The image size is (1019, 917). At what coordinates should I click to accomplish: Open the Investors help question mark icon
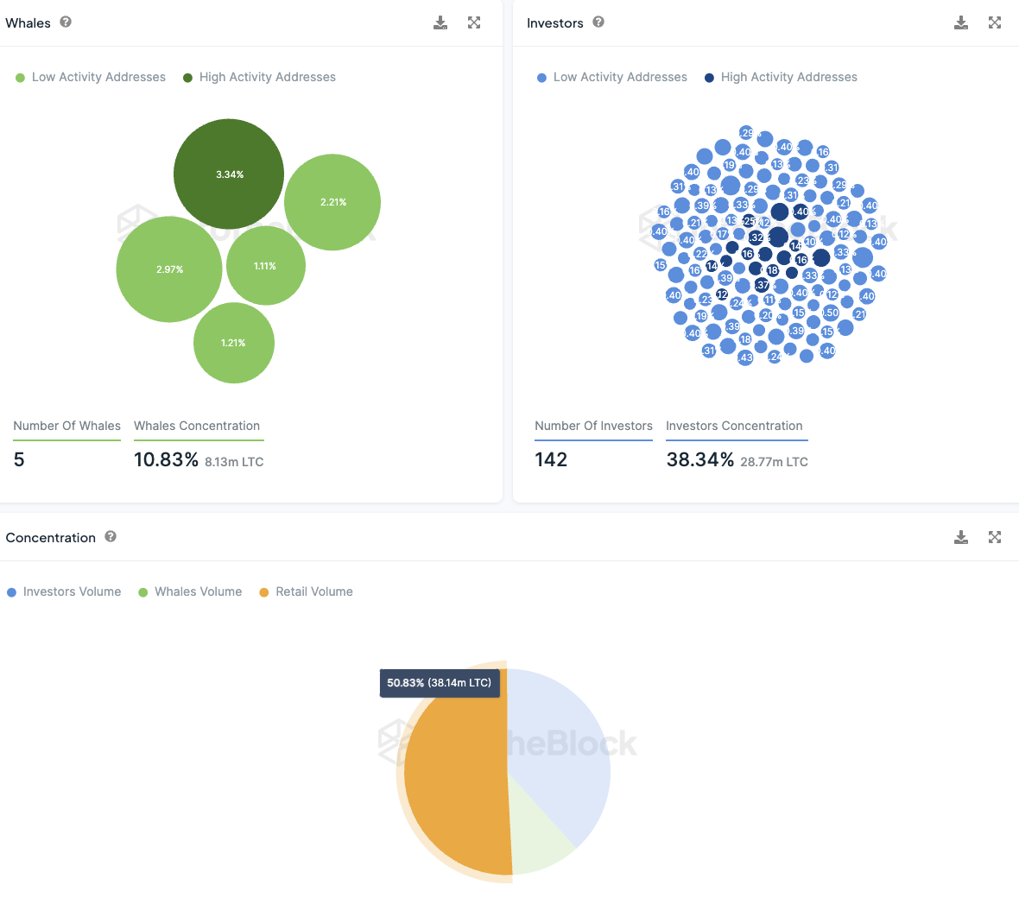tap(598, 22)
